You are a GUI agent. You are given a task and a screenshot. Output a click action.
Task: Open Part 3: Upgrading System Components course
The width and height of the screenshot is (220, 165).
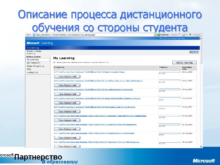pyautogui.click(x=94, y=90)
